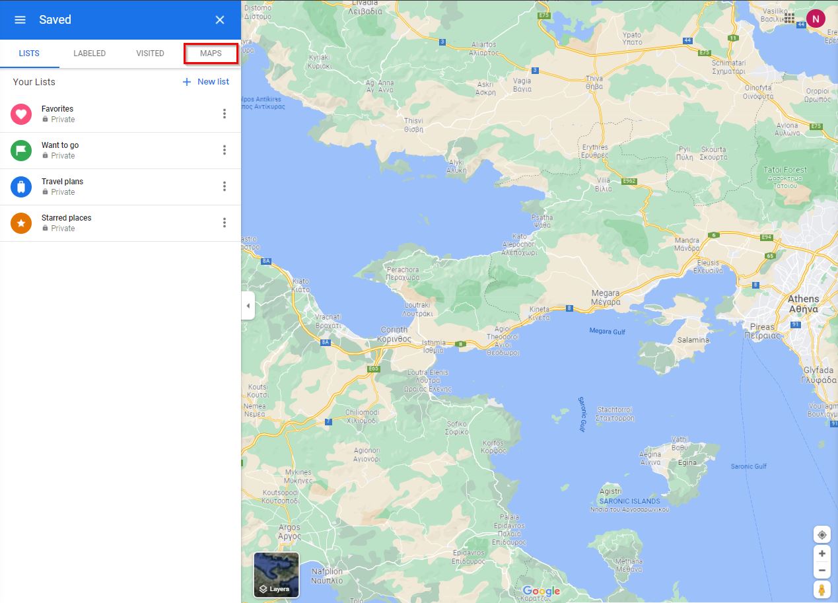Open the N account avatar
Image resolution: width=838 pixels, height=603 pixels.
(x=816, y=18)
